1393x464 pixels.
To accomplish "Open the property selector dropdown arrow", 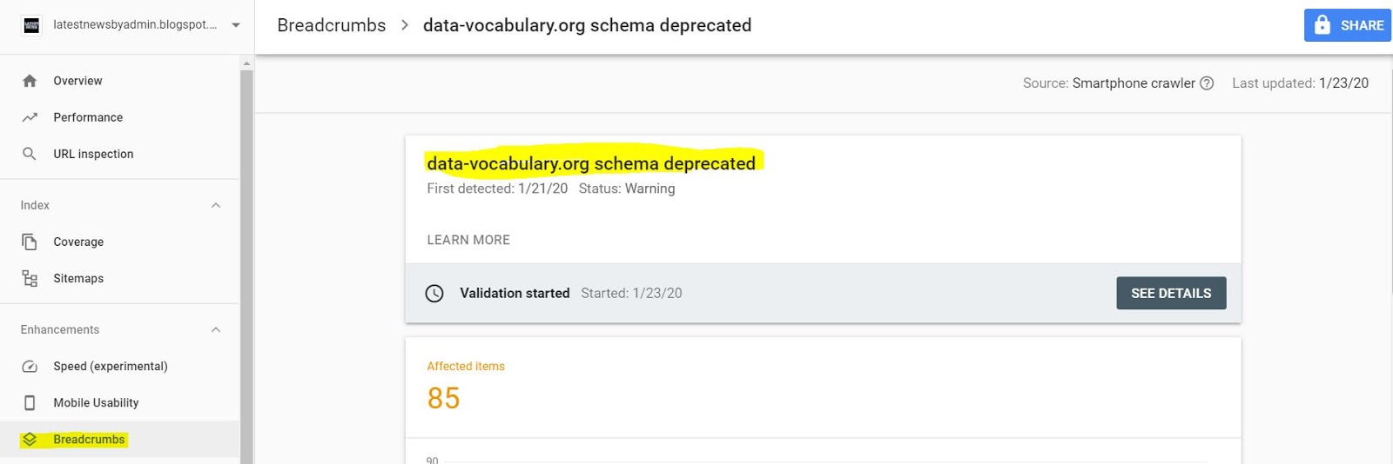I will [236, 25].
